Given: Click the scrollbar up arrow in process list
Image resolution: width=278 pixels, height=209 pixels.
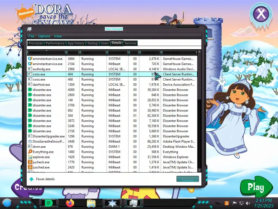Looking at the screenshot, I should pyautogui.click(x=199, y=52).
